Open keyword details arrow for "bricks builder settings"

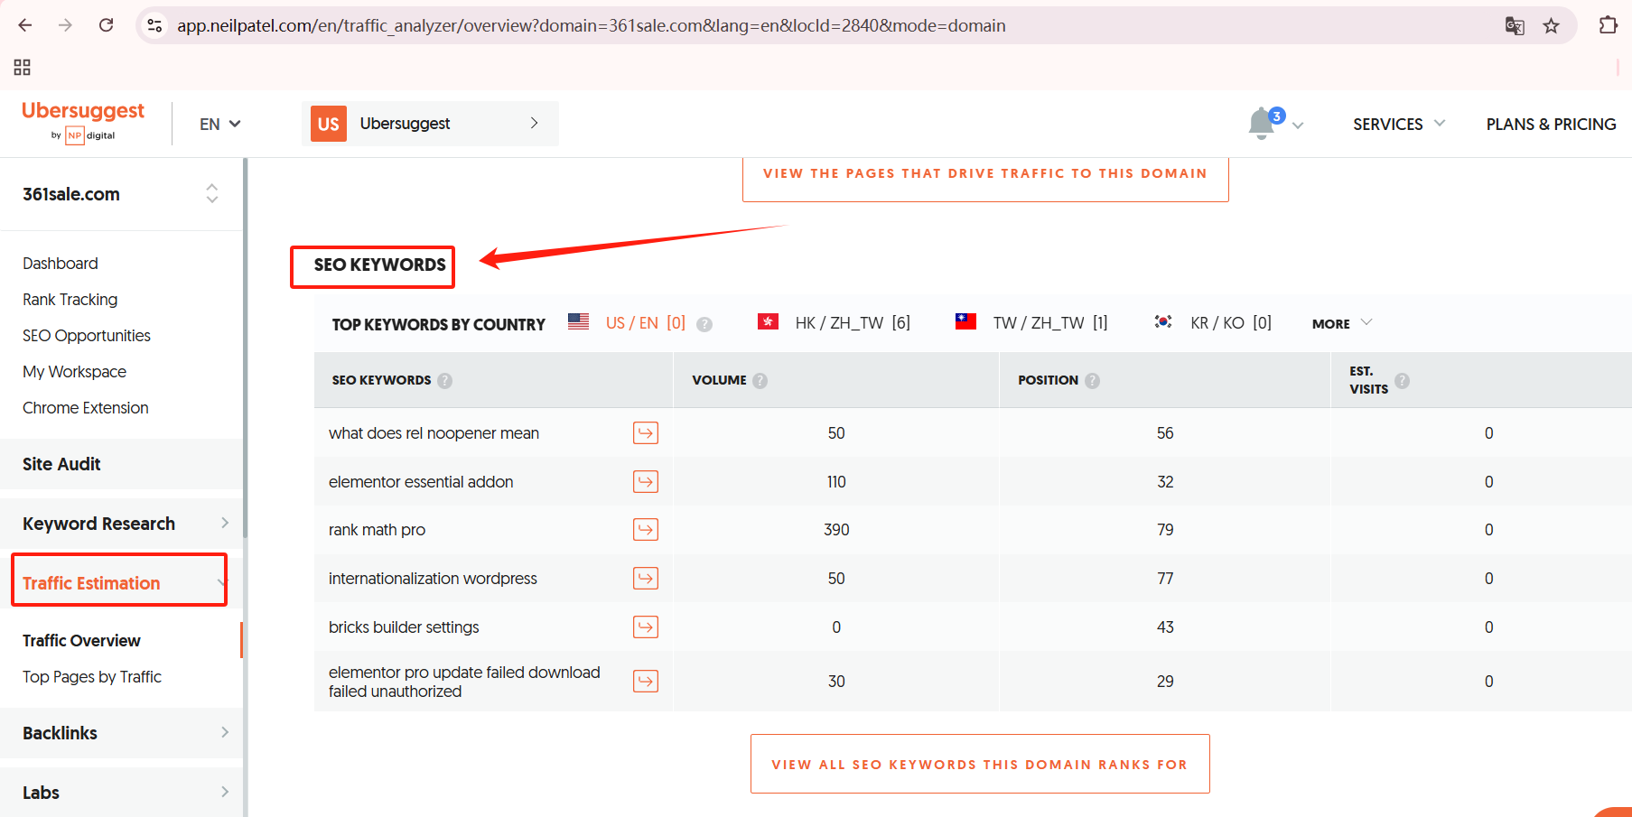[x=645, y=627]
